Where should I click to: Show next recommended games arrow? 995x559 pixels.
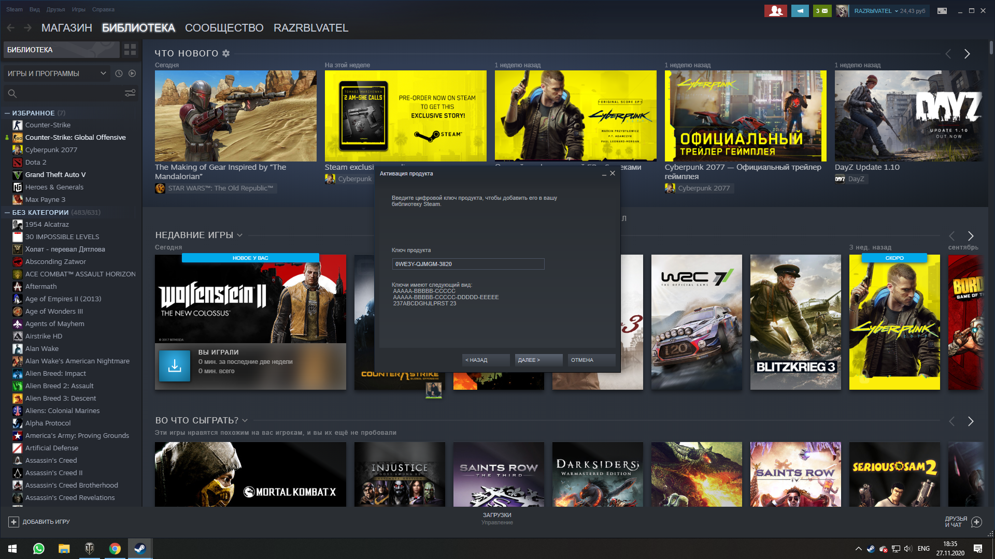(x=971, y=421)
